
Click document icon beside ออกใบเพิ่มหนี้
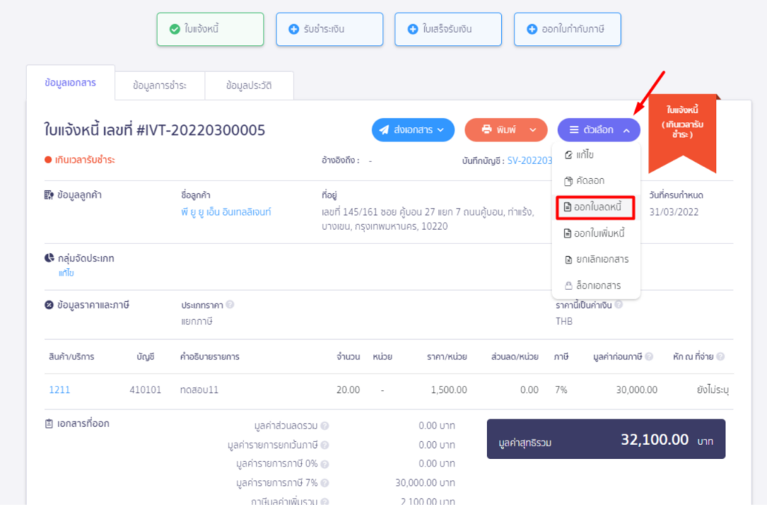pos(568,233)
